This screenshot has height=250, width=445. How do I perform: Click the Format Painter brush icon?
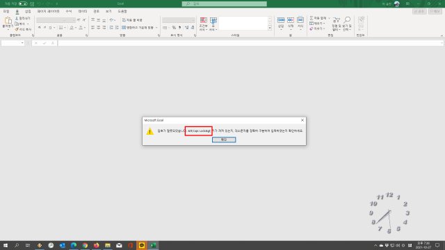pyautogui.click(x=17, y=29)
